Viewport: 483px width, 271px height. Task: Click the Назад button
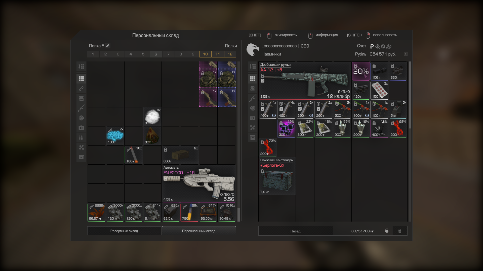click(x=296, y=231)
